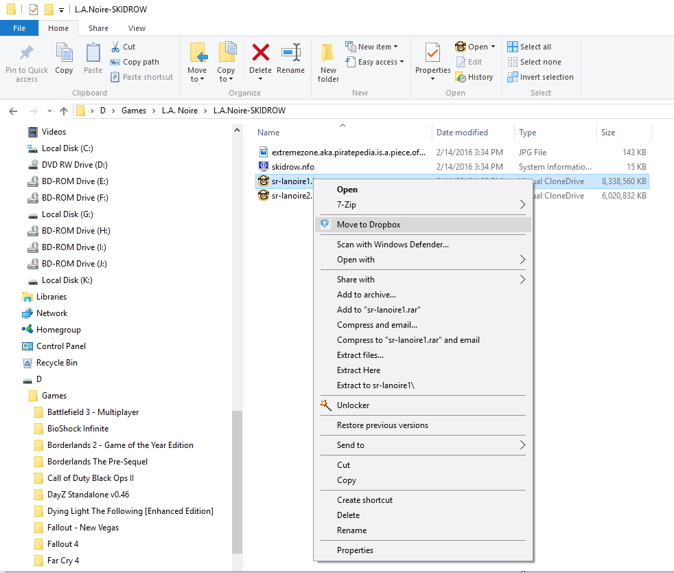Expand the Properties dropdown arrow
Image resolution: width=674 pixels, height=573 pixels.
coord(432,79)
